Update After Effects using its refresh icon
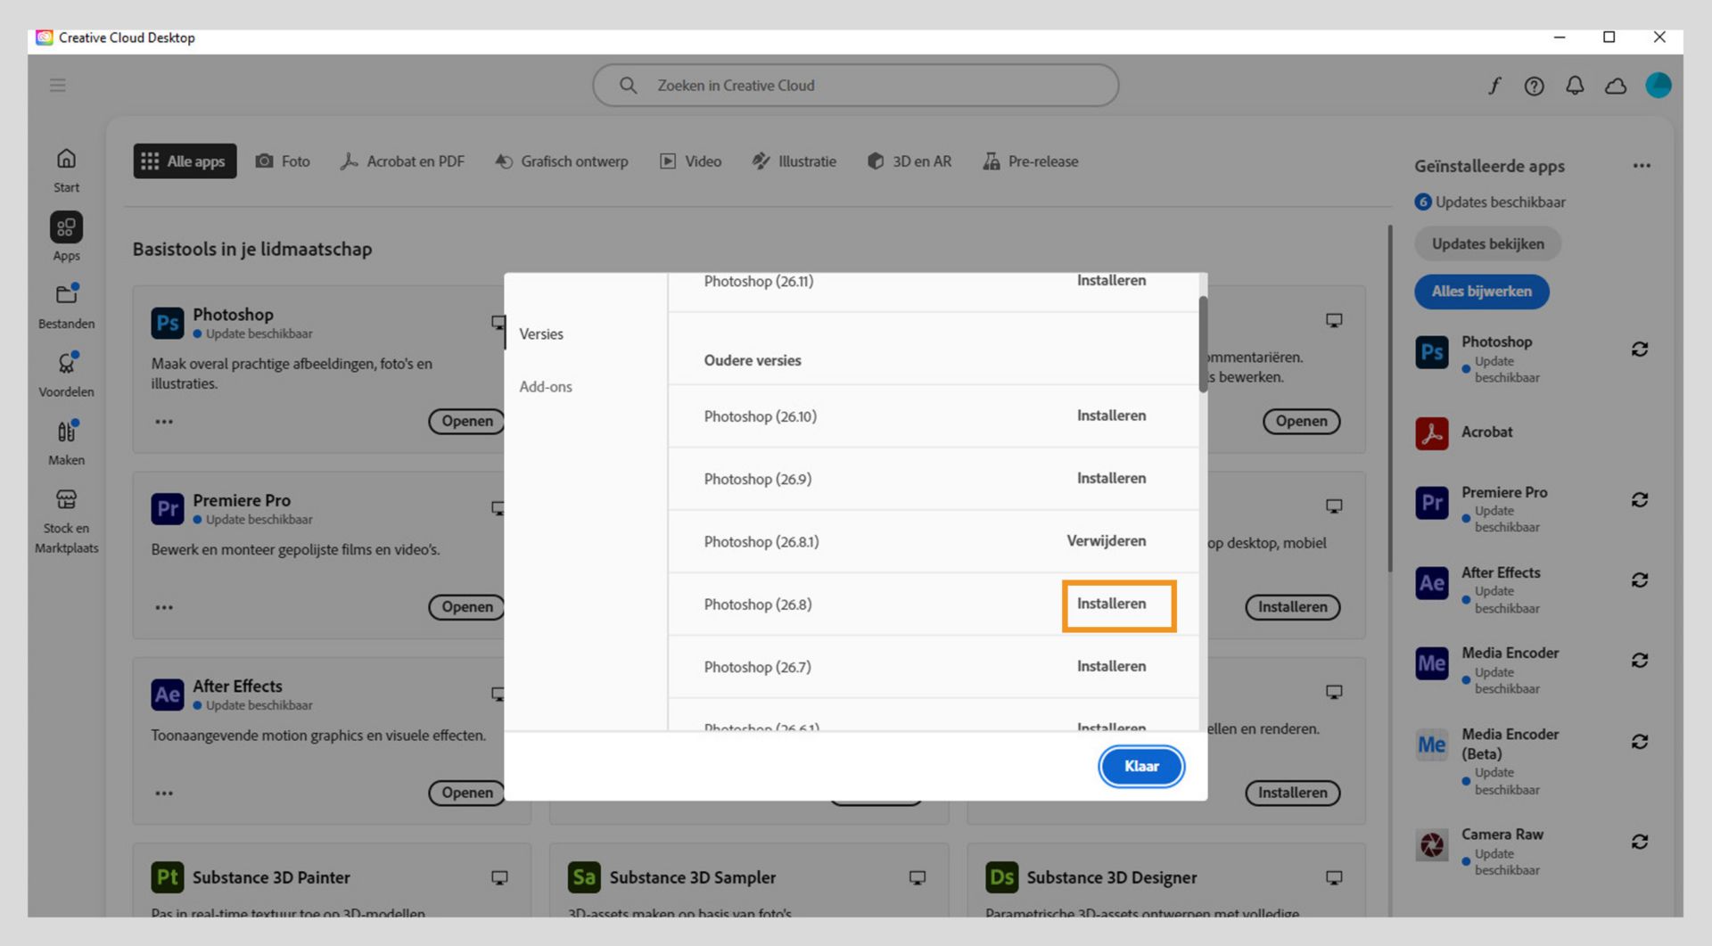This screenshot has width=1712, height=946. (1640, 580)
